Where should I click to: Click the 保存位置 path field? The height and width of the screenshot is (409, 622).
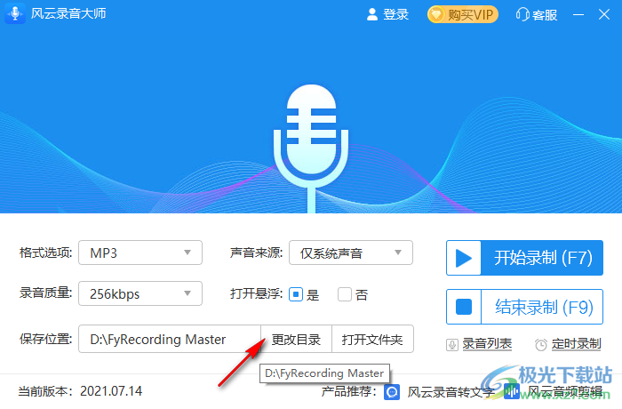pyautogui.click(x=170, y=339)
